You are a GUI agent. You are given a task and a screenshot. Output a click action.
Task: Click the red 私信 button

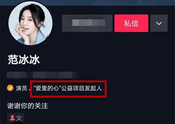[x=131, y=23]
